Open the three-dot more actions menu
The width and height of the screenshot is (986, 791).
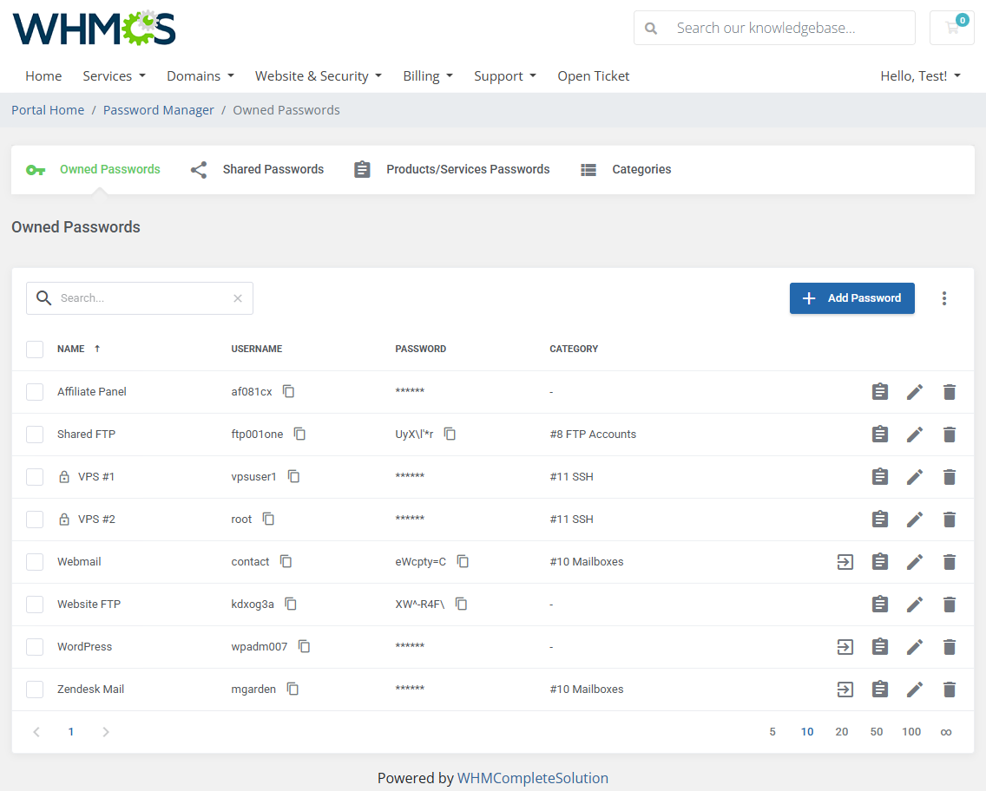[944, 298]
